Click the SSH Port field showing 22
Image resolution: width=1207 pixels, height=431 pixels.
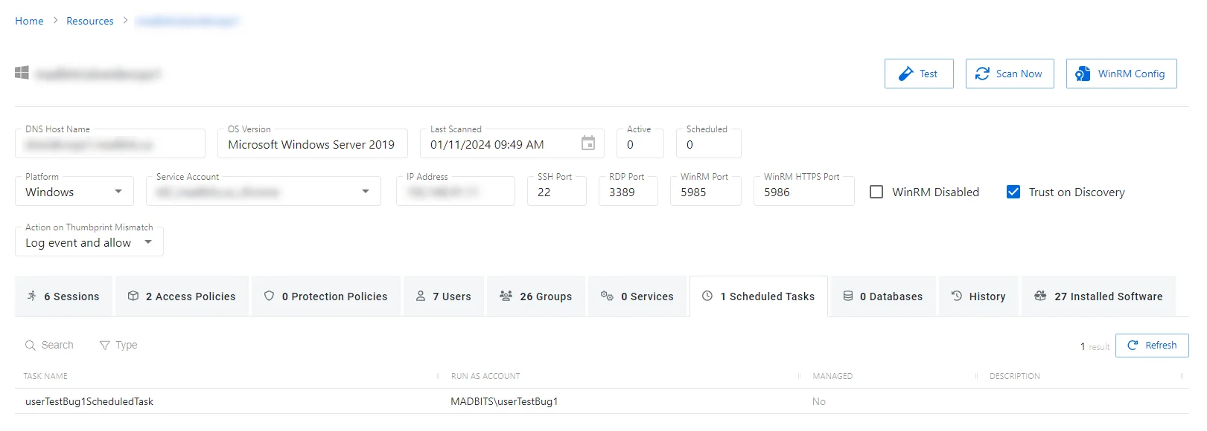pos(557,191)
